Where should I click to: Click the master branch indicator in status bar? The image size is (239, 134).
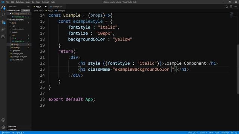6,133
